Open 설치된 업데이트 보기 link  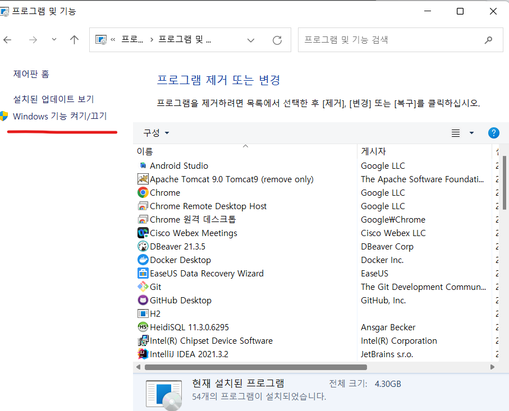pyautogui.click(x=53, y=99)
